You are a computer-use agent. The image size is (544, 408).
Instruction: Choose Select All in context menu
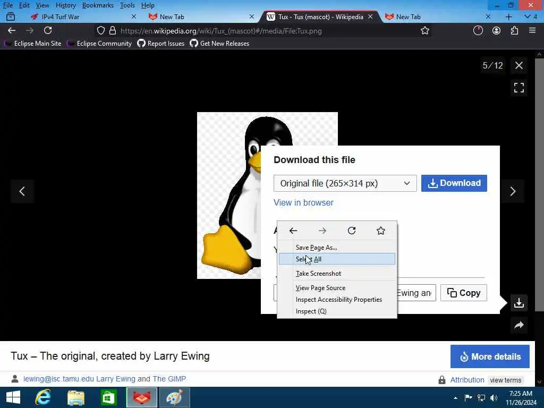[337, 259]
